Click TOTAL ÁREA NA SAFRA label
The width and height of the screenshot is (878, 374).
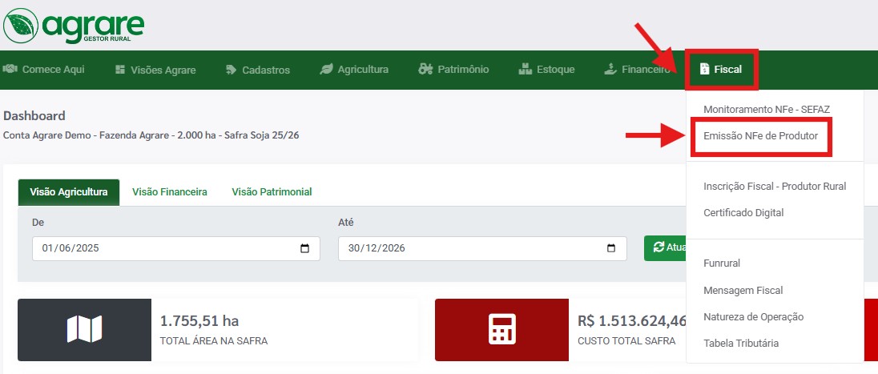(213, 341)
